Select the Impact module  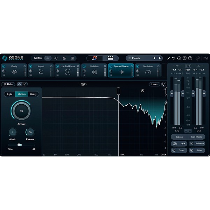click(41, 70)
